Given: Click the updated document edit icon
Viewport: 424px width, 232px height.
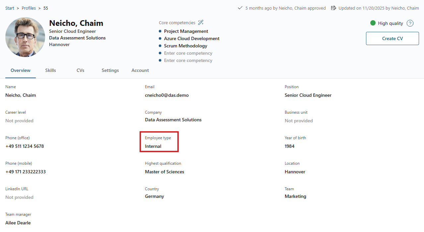Looking at the screenshot, I should point(333,8).
